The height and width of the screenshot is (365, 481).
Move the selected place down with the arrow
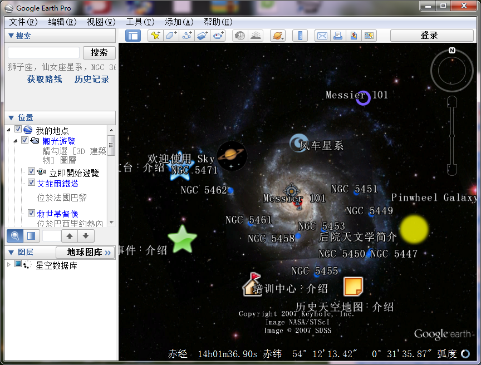click(86, 236)
